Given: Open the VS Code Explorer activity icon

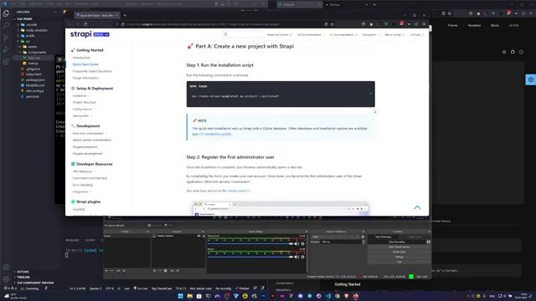Looking at the screenshot, I should 6,13.
